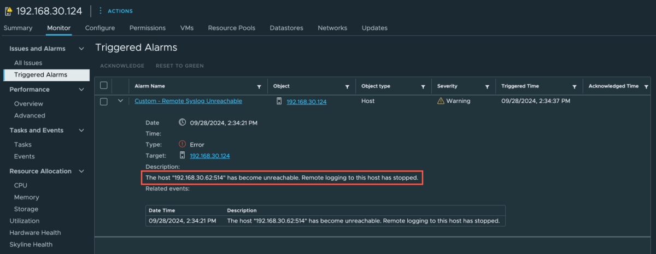Collapse the Issues and Alarms section

(81, 49)
